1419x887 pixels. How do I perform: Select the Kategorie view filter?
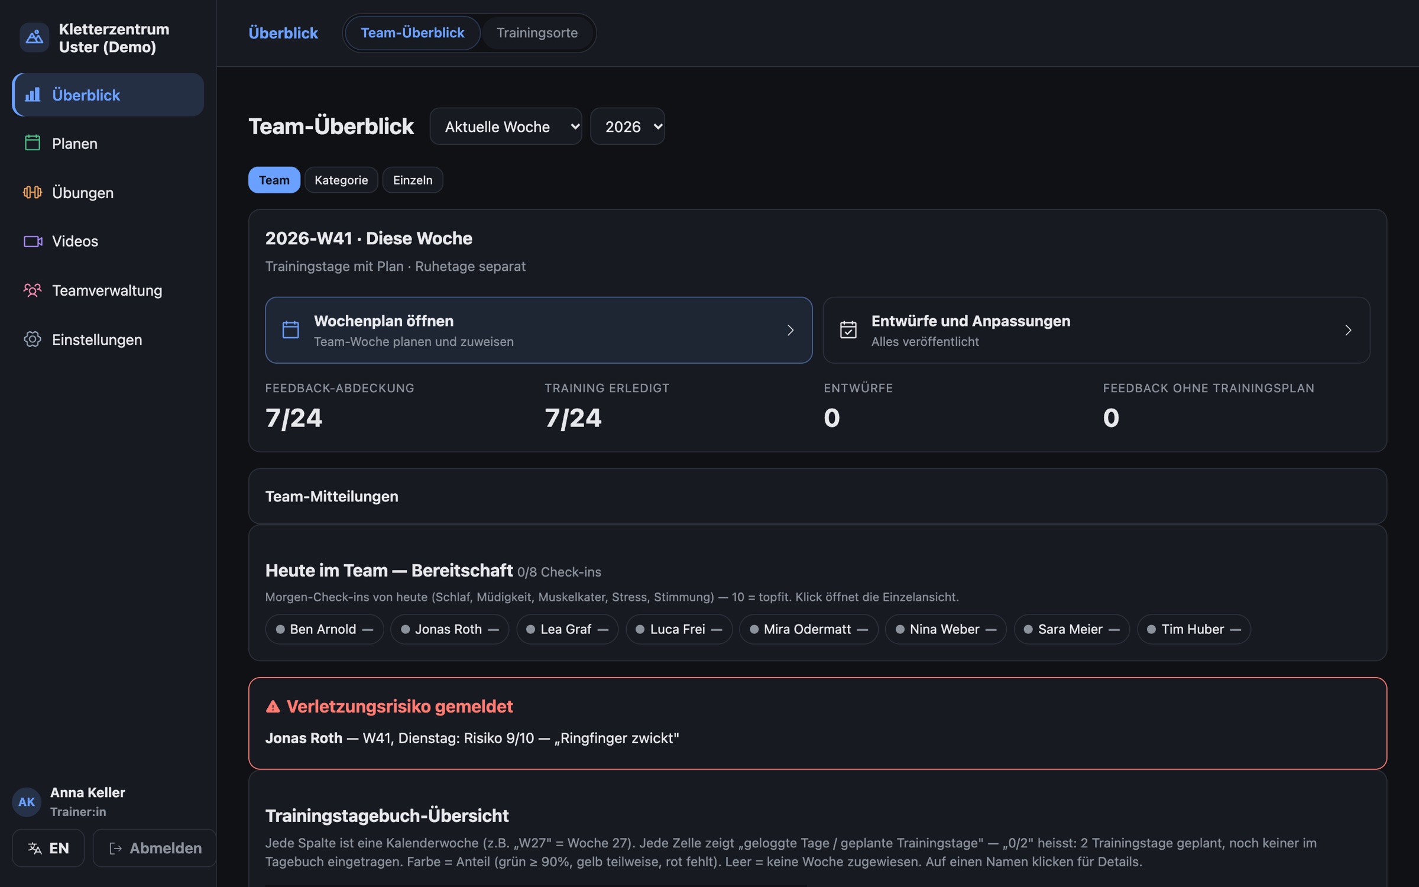[x=341, y=180]
